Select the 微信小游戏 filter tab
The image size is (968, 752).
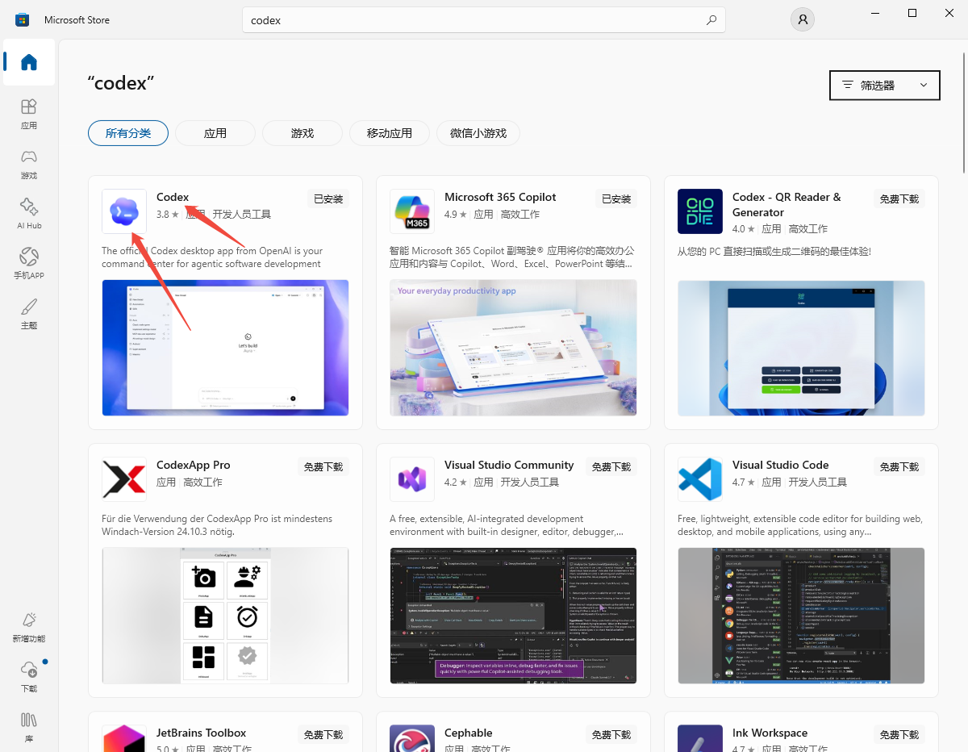tap(478, 133)
